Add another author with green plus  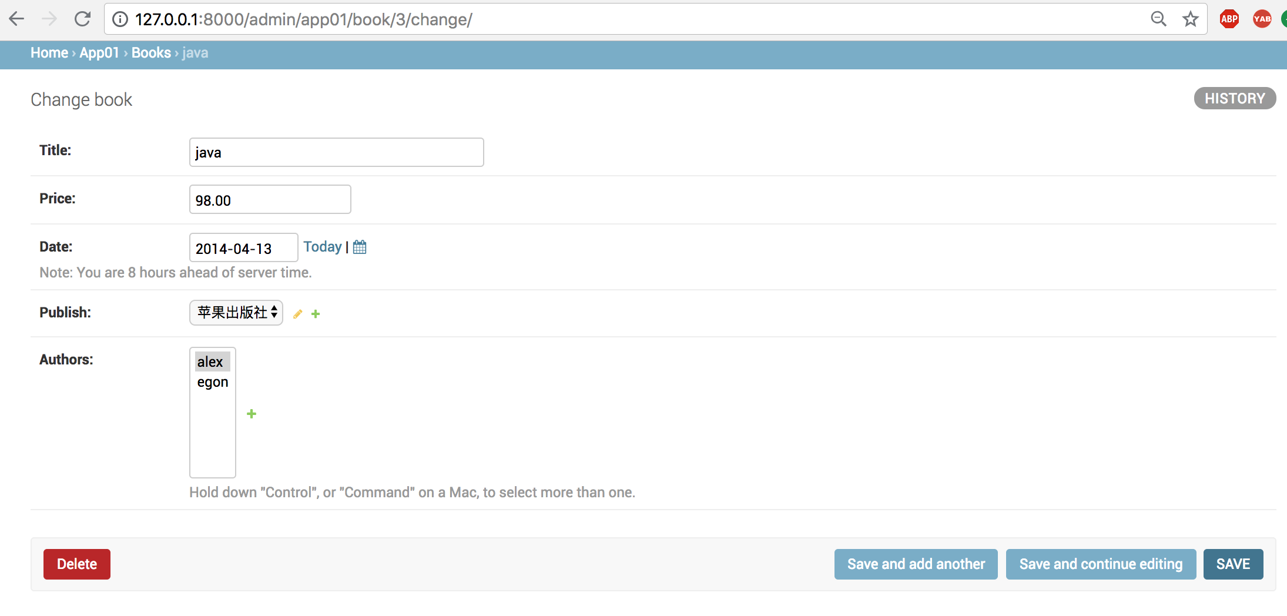pyautogui.click(x=252, y=414)
